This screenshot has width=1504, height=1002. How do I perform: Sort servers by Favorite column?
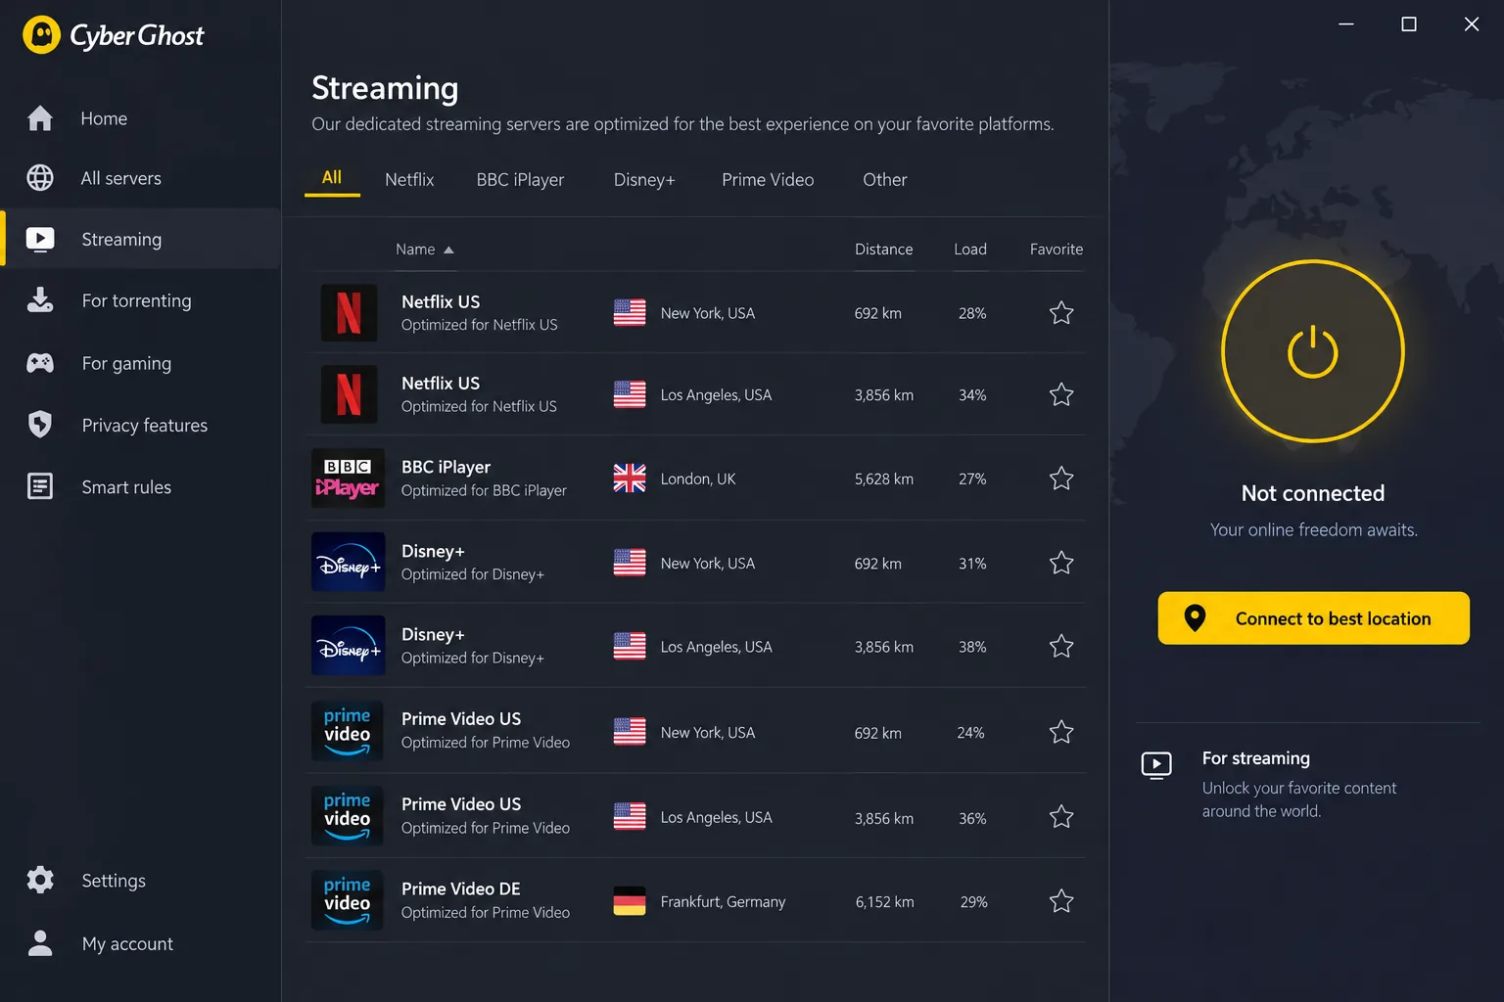click(1057, 250)
